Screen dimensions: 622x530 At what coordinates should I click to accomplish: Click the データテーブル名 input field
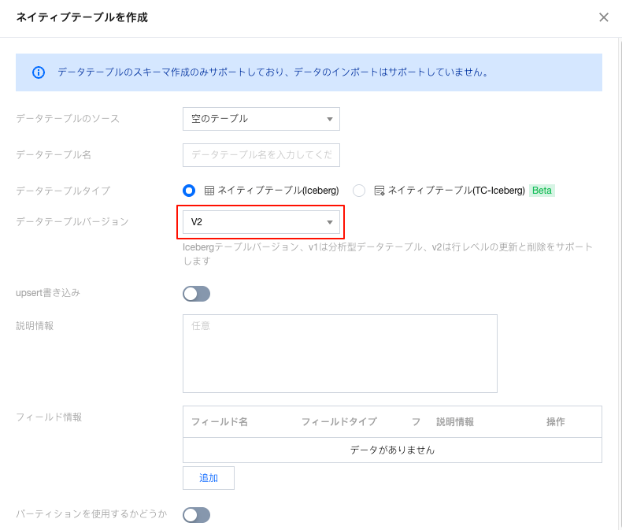point(261,155)
